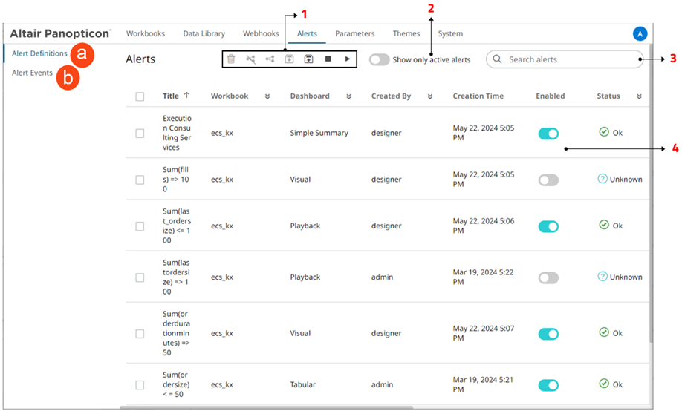Expand the Dashboard column filter chevron

pos(349,96)
